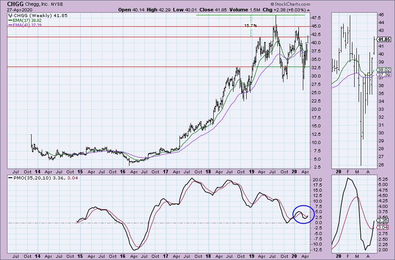
Task: Click the 3.04 signal tag on zoom panel
Action: (383, 227)
